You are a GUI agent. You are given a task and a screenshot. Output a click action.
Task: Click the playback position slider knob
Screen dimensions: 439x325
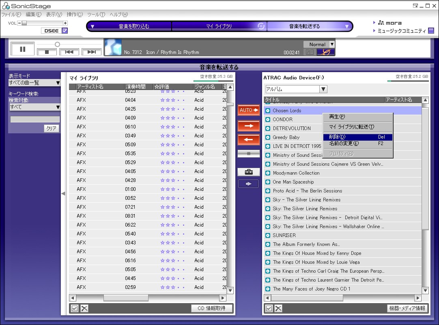point(57,44)
